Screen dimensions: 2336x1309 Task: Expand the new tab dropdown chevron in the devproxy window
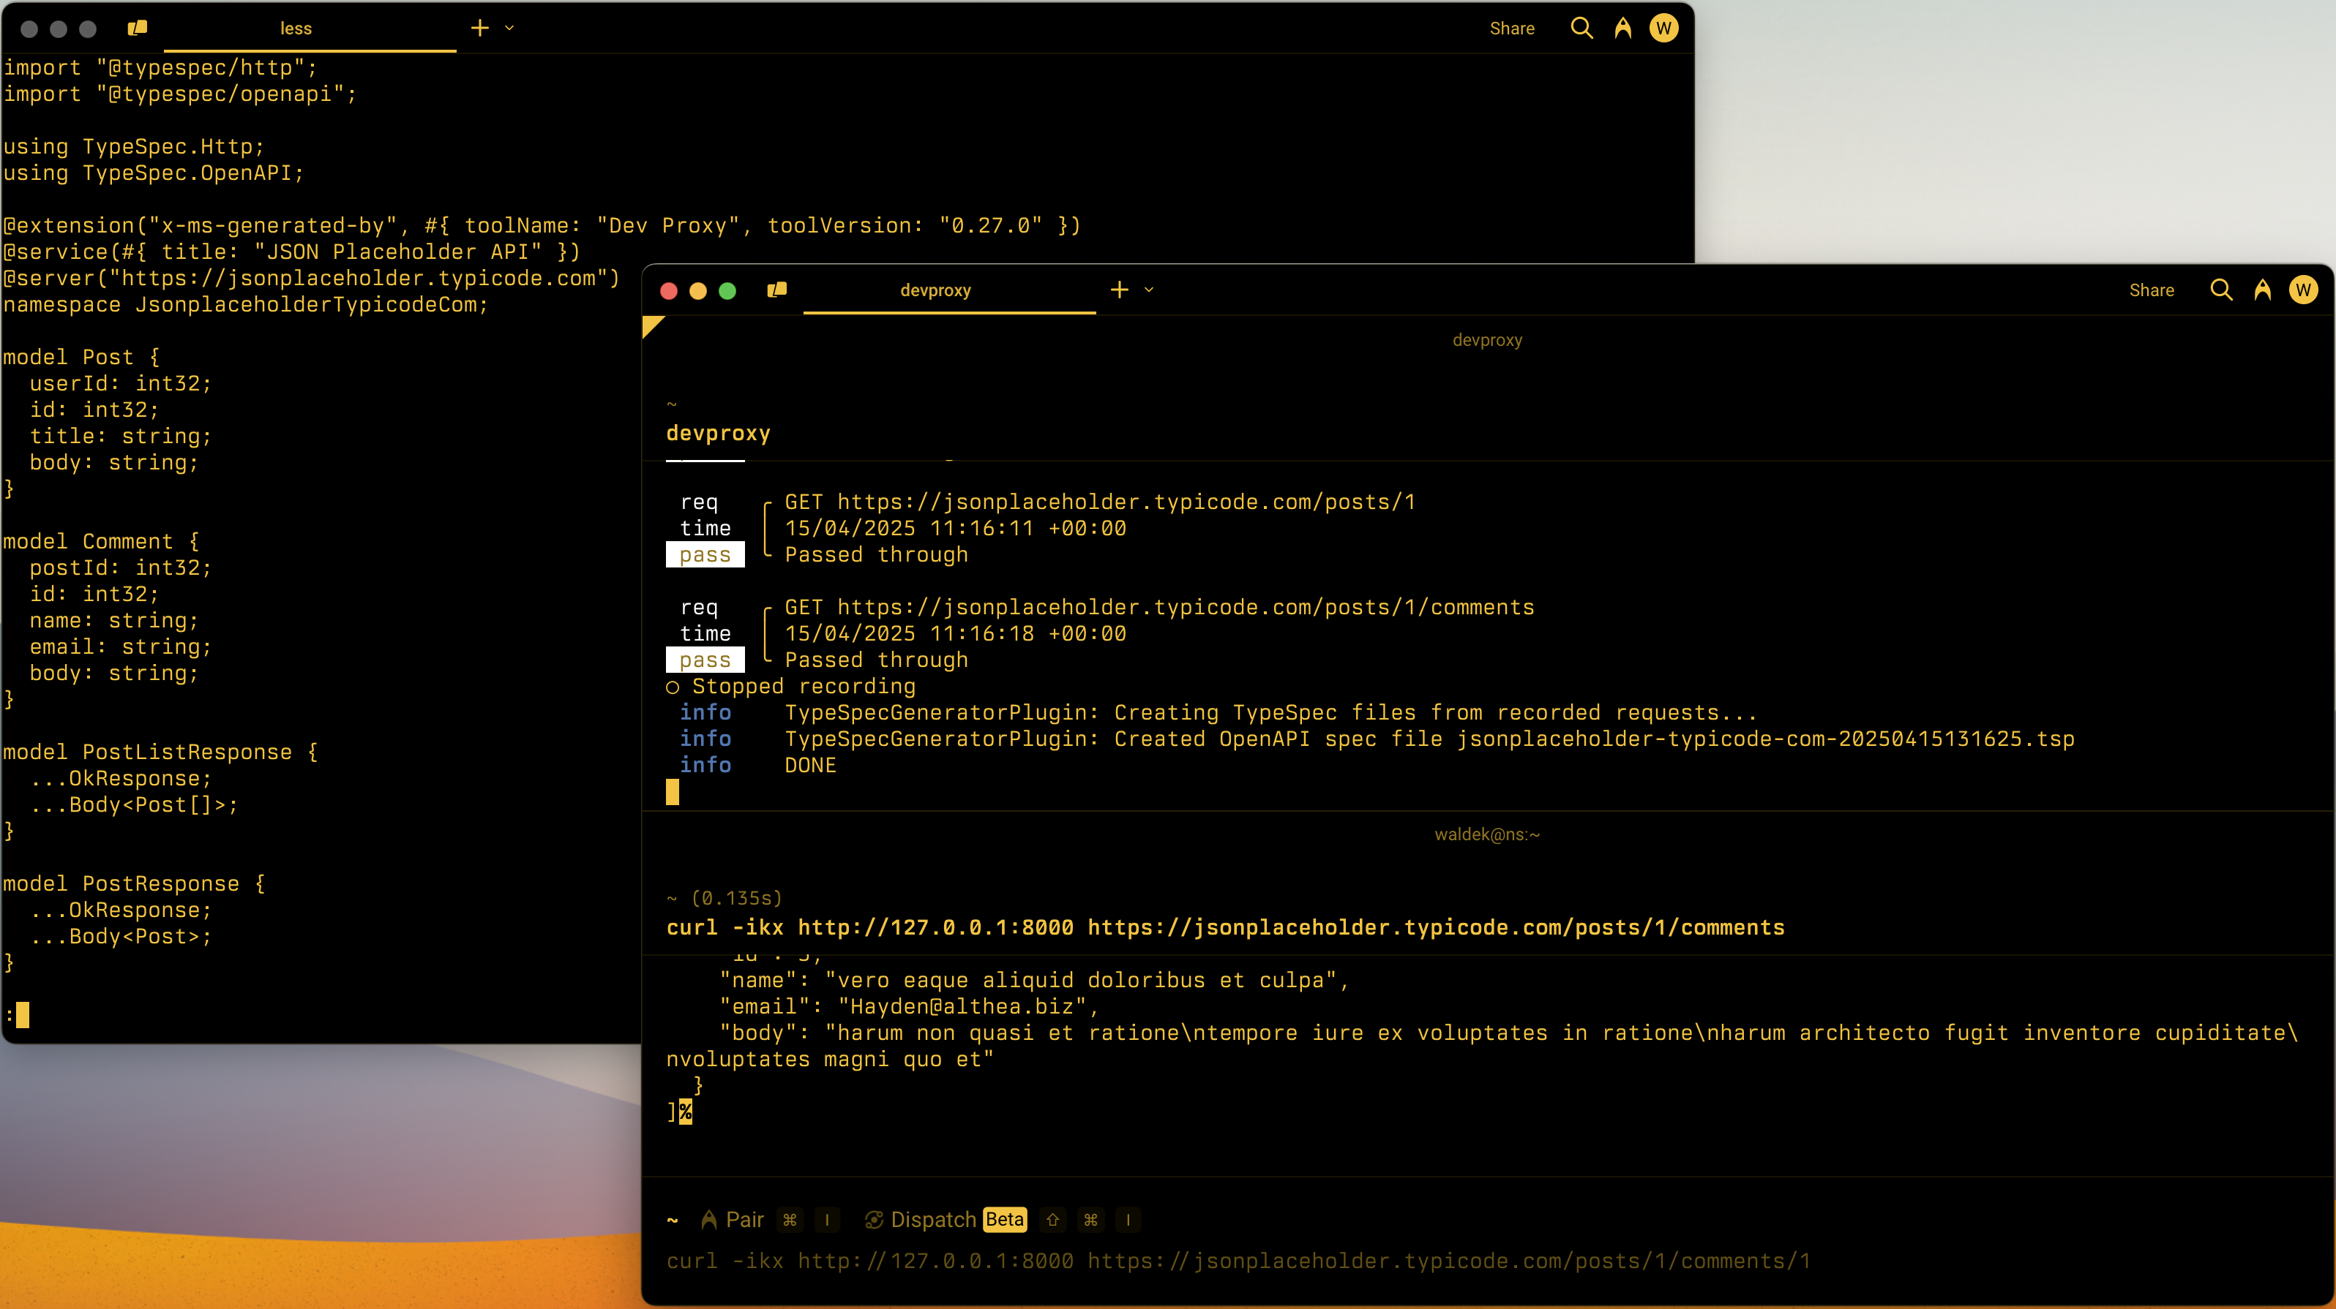[1149, 290]
